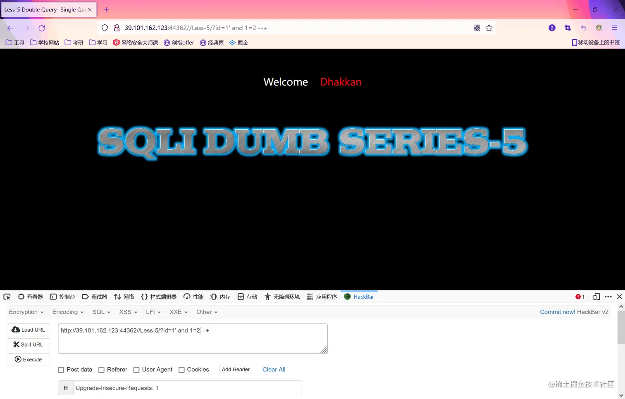Enable the Cookies checkbox

(x=181, y=370)
